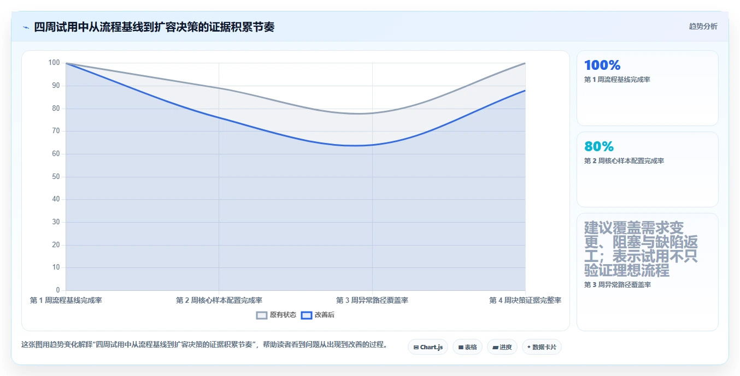Click the 改善后 week 2 data point at 76
The height and width of the screenshot is (376, 740).
click(x=219, y=118)
